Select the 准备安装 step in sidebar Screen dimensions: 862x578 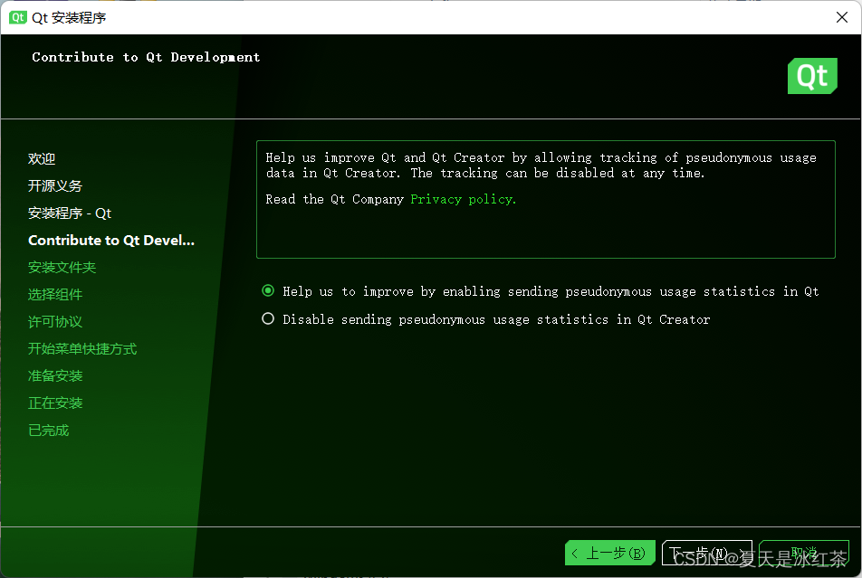click(x=55, y=375)
